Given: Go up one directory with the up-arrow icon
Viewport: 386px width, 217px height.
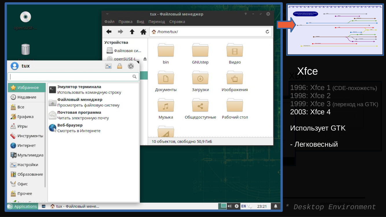Looking at the screenshot, I should click(x=132, y=32).
